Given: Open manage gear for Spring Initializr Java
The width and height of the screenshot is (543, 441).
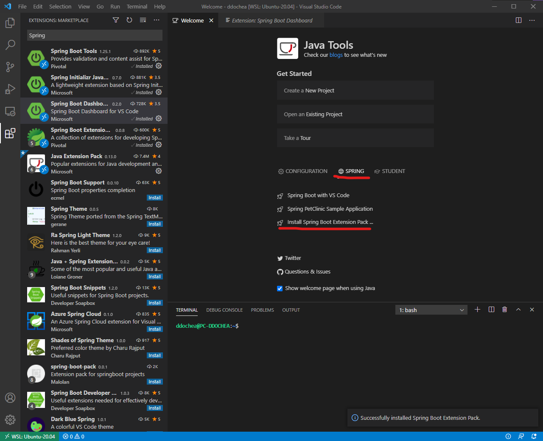Looking at the screenshot, I should (159, 92).
